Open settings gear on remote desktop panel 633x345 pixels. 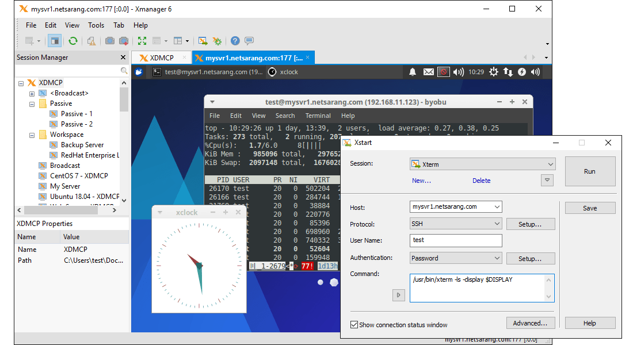[493, 72]
